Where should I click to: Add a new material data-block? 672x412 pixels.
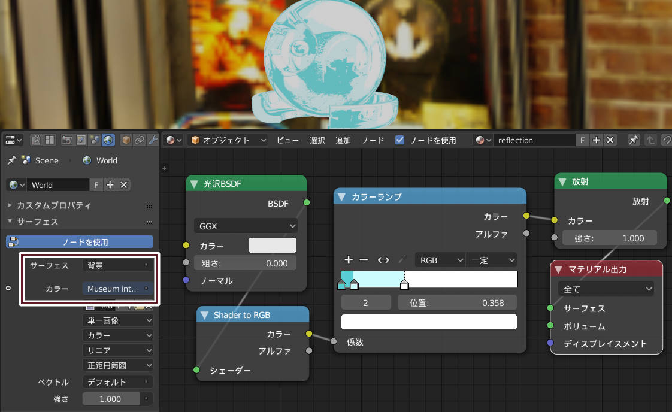tap(596, 140)
